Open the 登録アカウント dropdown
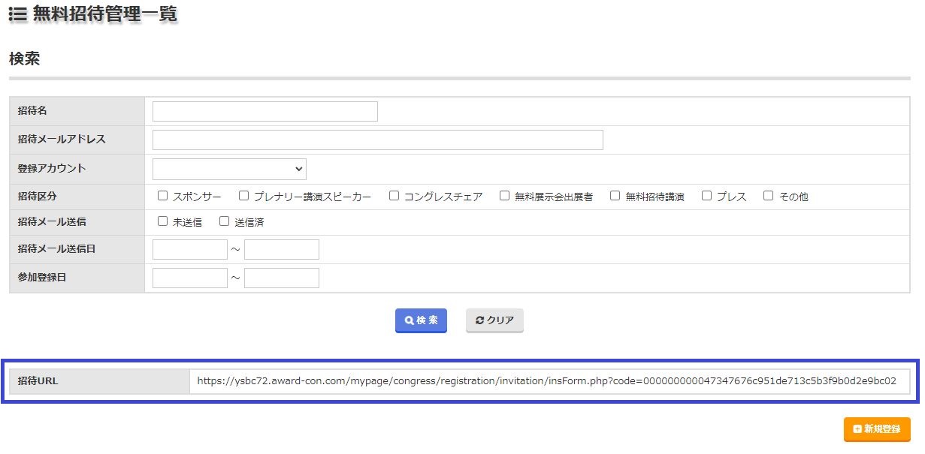 [229, 169]
